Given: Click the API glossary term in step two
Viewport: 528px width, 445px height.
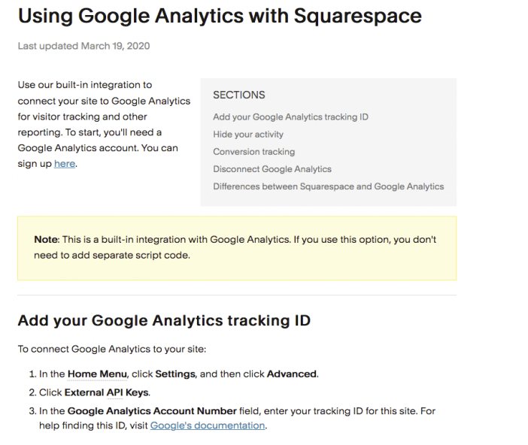Looking at the screenshot, I should point(115,392).
